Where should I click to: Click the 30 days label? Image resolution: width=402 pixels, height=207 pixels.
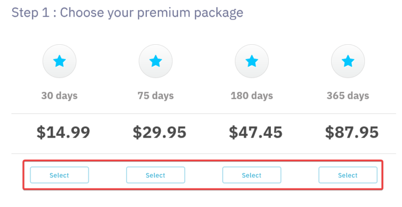click(59, 96)
